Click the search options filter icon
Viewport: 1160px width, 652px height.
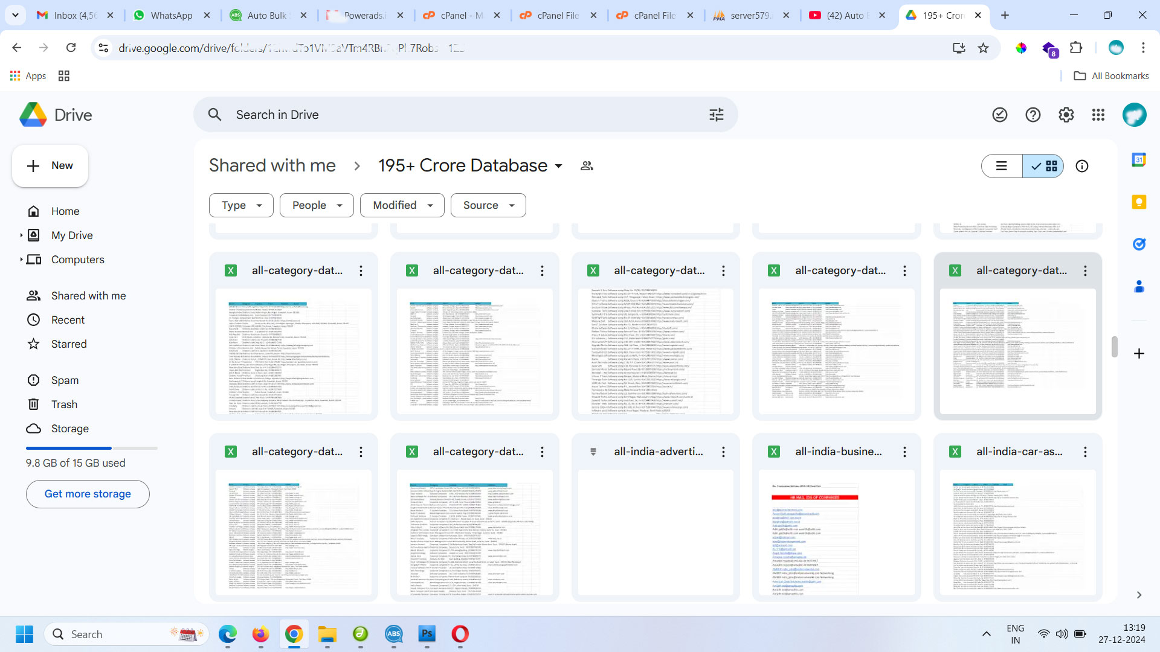pyautogui.click(x=716, y=115)
